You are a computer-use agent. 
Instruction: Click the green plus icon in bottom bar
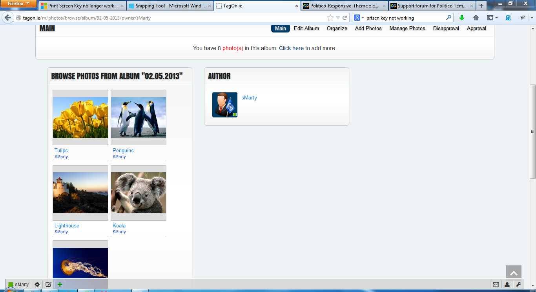click(x=60, y=285)
